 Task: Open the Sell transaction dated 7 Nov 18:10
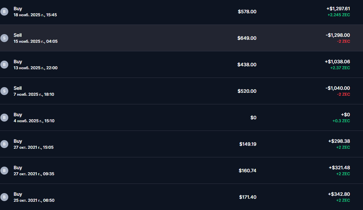click(133, 91)
